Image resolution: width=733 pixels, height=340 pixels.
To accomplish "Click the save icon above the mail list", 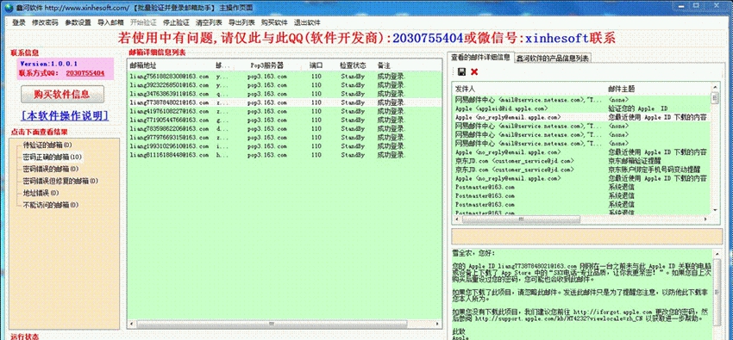I will [x=461, y=71].
